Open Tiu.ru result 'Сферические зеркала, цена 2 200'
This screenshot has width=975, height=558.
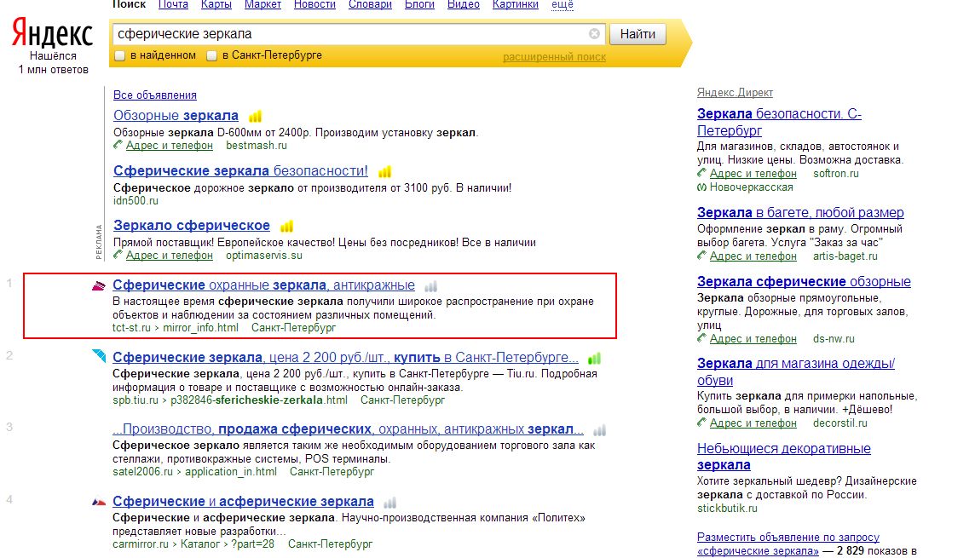346,357
